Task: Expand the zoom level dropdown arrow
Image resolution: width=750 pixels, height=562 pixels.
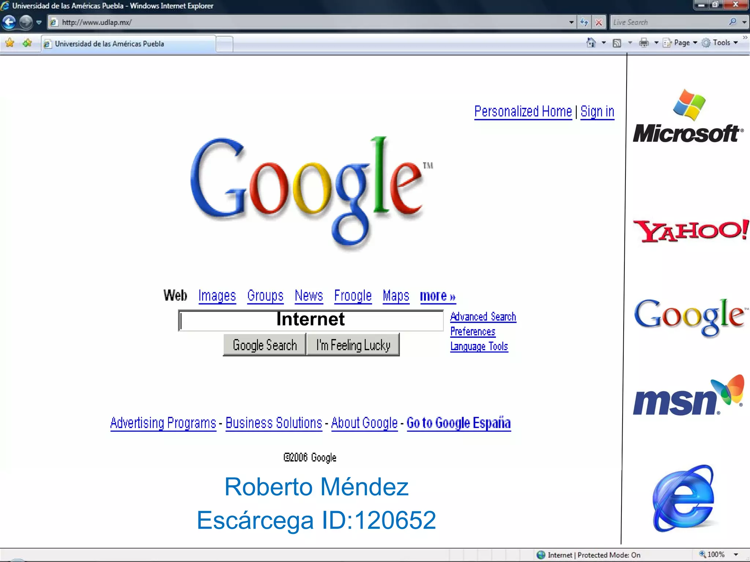Action: (x=736, y=555)
